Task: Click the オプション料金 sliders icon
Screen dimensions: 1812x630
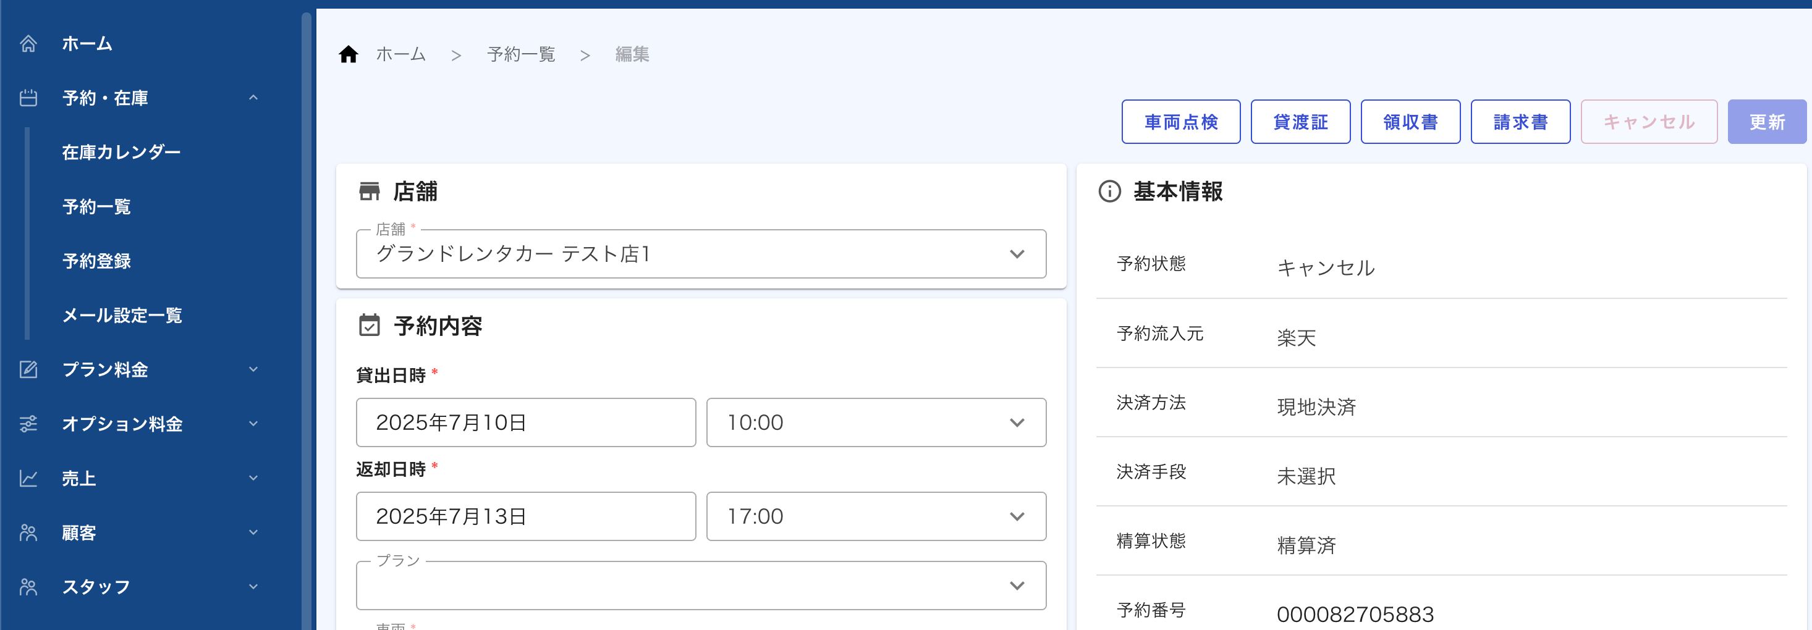Action: [28, 423]
